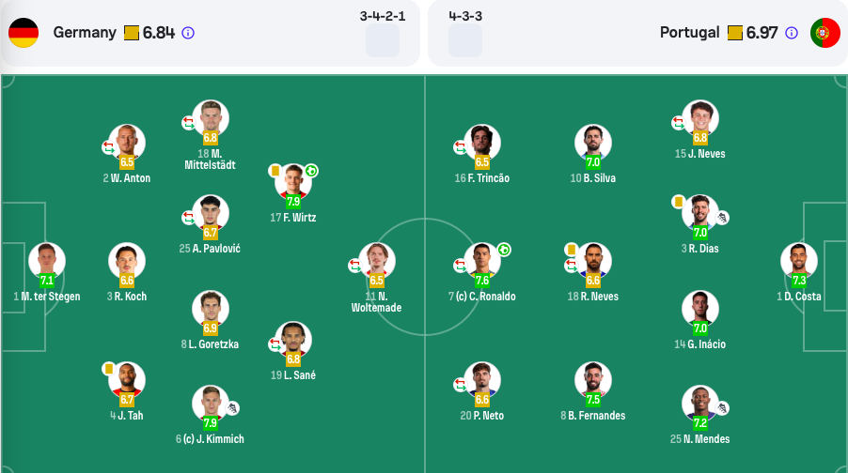Click the substitution icon beside W. Anton
848x473 pixels.
pos(109,146)
